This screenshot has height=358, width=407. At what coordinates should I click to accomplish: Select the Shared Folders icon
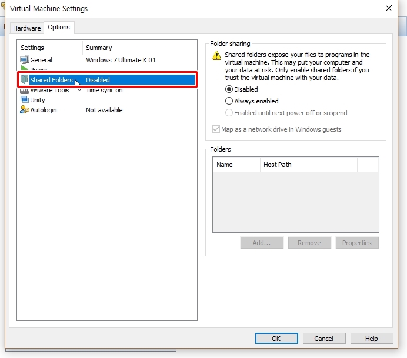25,80
